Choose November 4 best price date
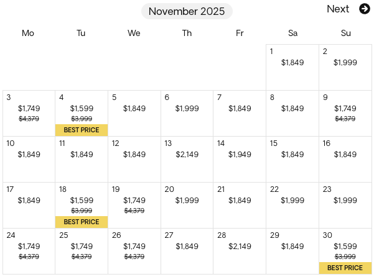The image size is (374, 277). pos(82,113)
